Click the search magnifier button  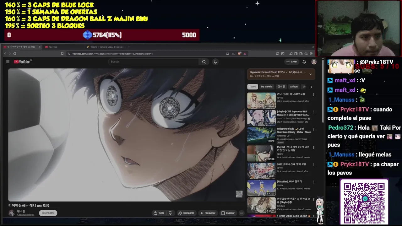[204, 62]
